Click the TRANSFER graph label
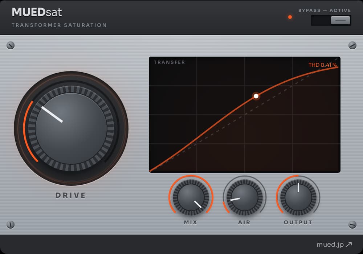This screenshot has width=363, height=254. coord(170,62)
